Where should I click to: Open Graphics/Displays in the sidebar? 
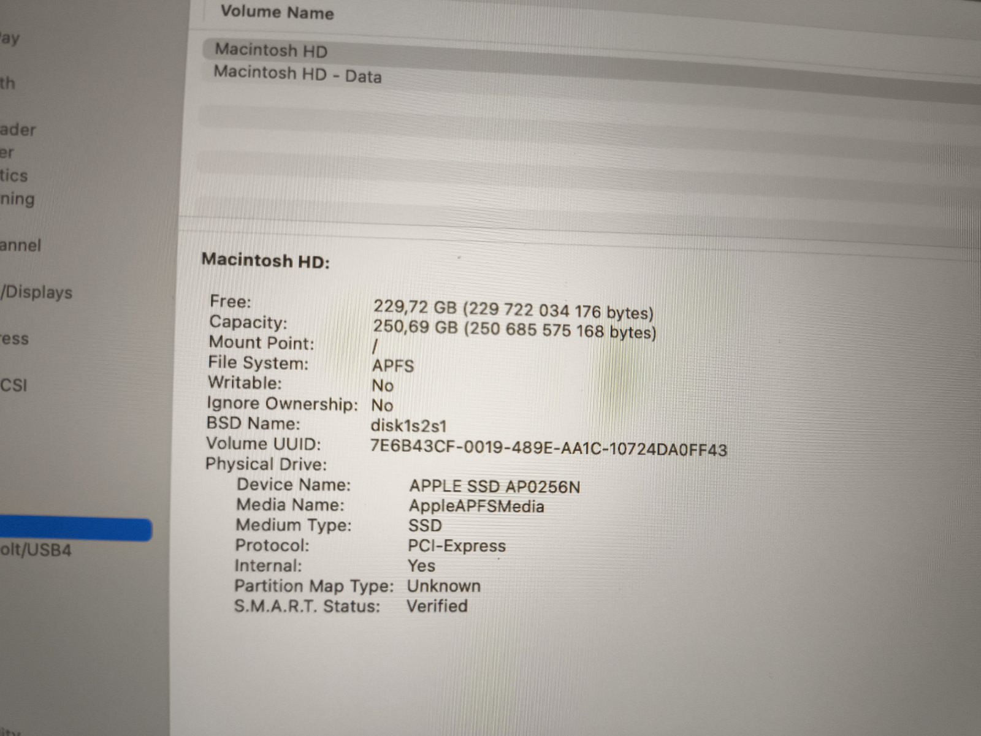(x=37, y=292)
